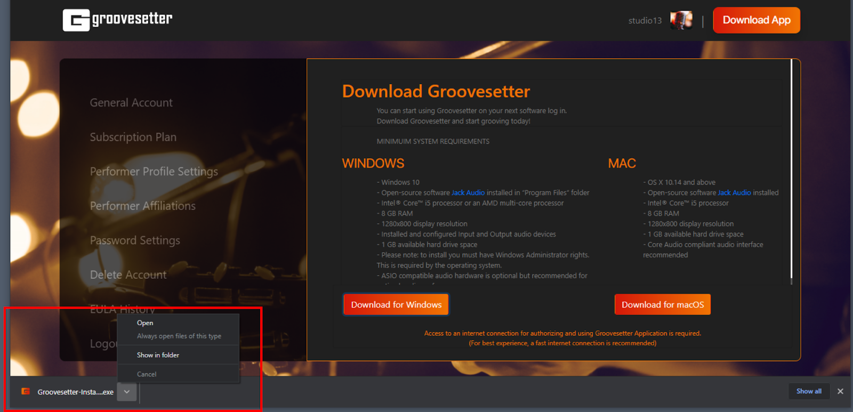The image size is (853, 412).
Task: Open General Account settings
Action: point(131,103)
